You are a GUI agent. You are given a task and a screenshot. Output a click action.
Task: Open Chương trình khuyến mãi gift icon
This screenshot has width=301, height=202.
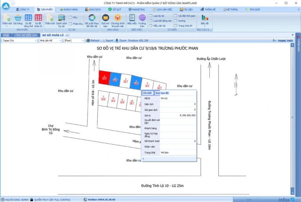click(x=118, y=18)
